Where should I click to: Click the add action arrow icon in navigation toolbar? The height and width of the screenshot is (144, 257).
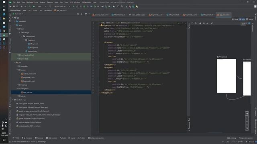[207, 23]
